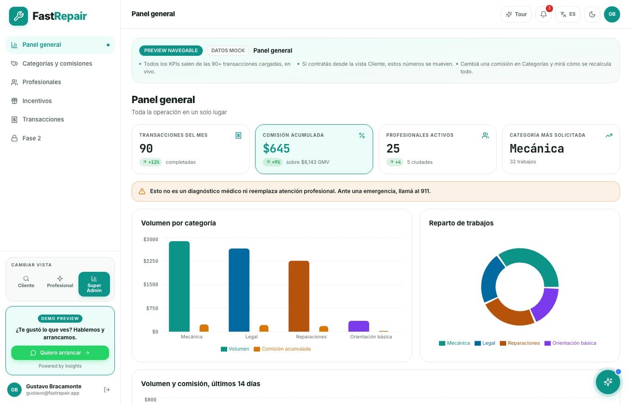Click the percent icon on Comisión acumulada card
The height and width of the screenshot is (405, 631).
click(x=362, y=135)
